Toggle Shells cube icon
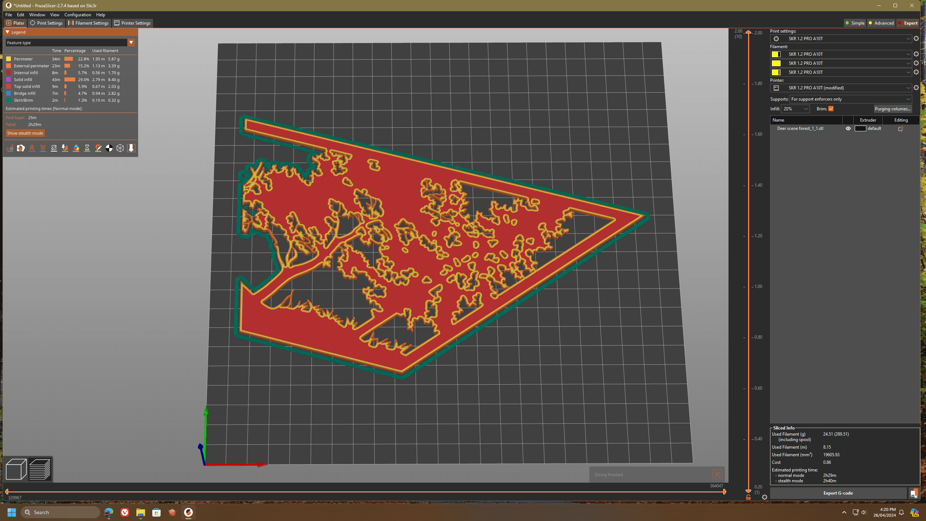This screenshot has width=926, height=521. (120, 148)
